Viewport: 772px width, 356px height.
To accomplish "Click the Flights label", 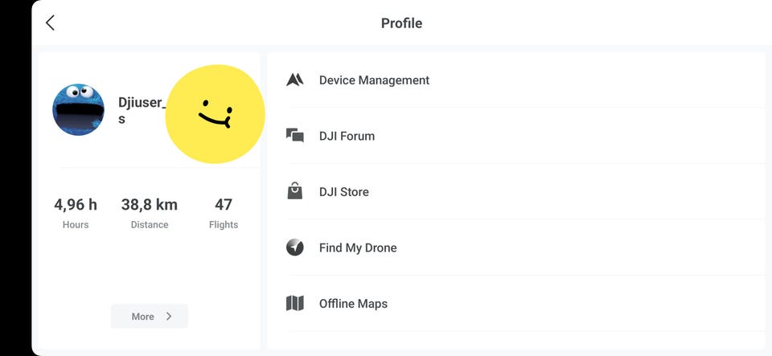I will click(224, 225).
